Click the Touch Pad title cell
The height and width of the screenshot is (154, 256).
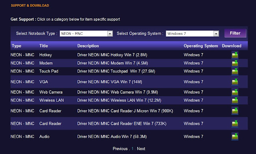tap(49, 71)
